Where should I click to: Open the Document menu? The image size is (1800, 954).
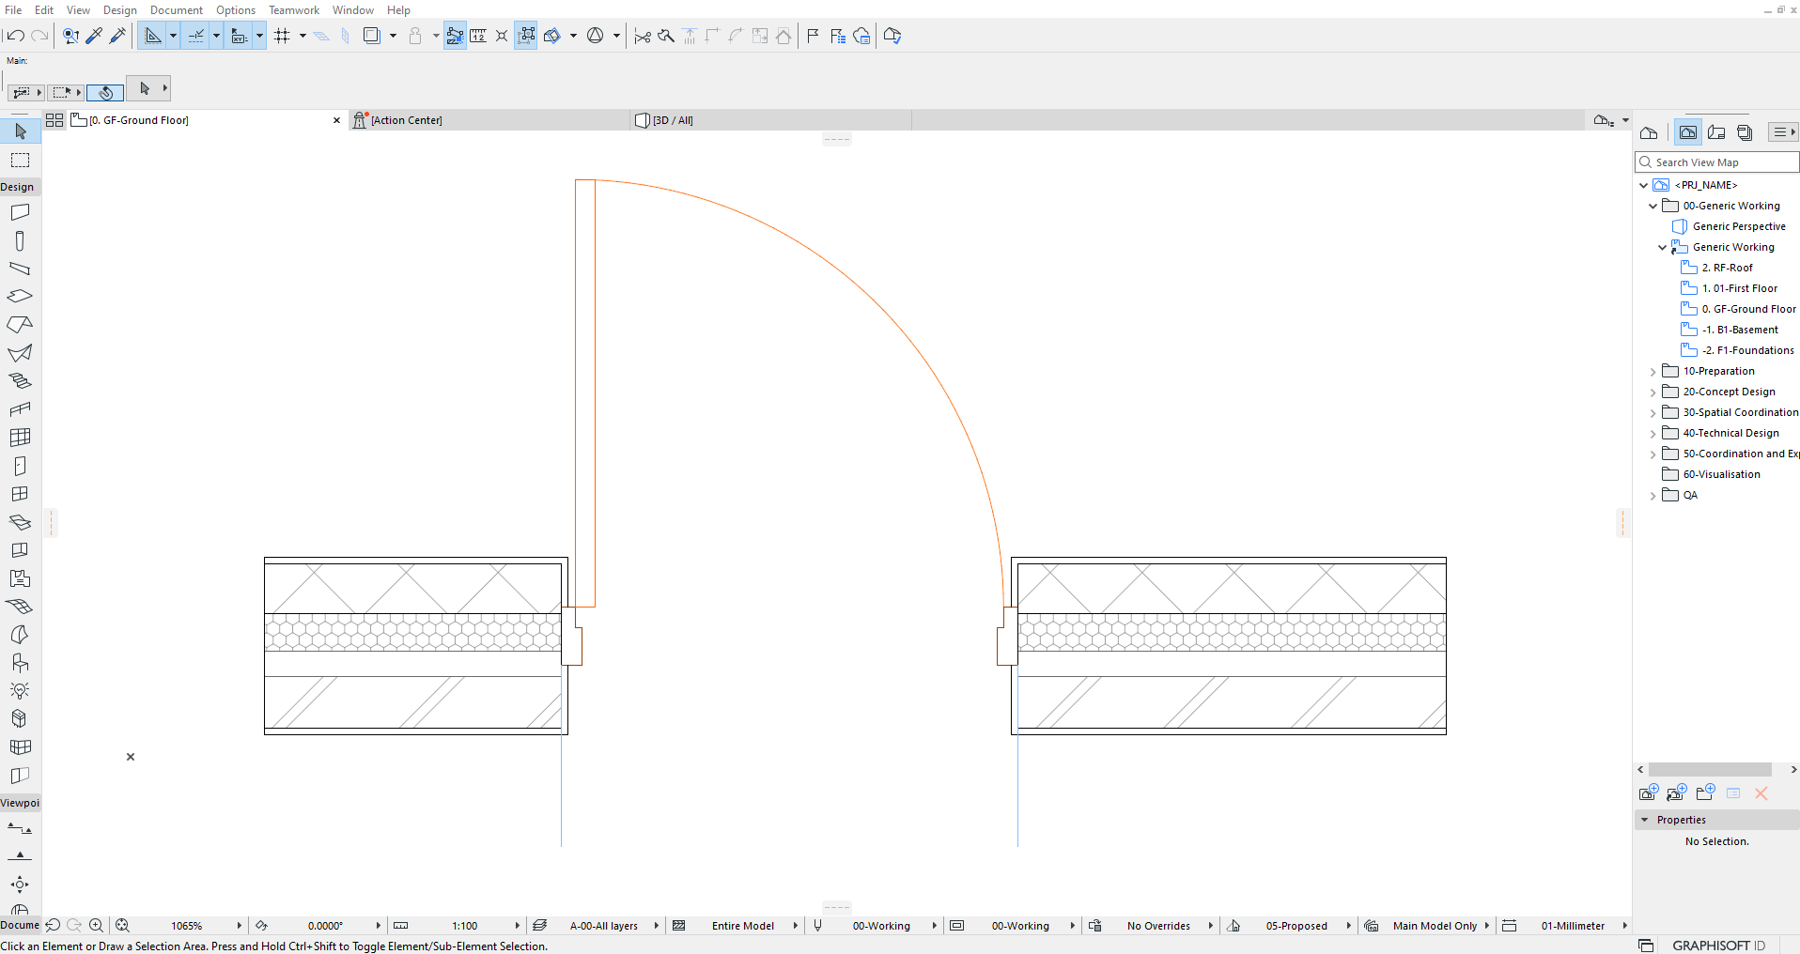click(x=176, y=9)
